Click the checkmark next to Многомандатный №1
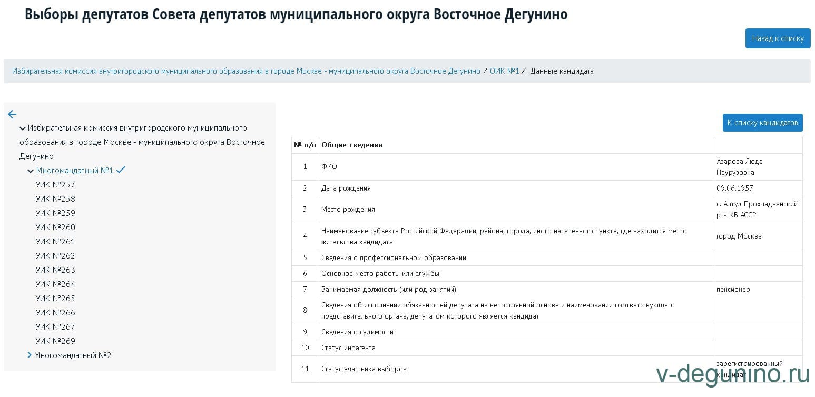 [x=121, y=170]
